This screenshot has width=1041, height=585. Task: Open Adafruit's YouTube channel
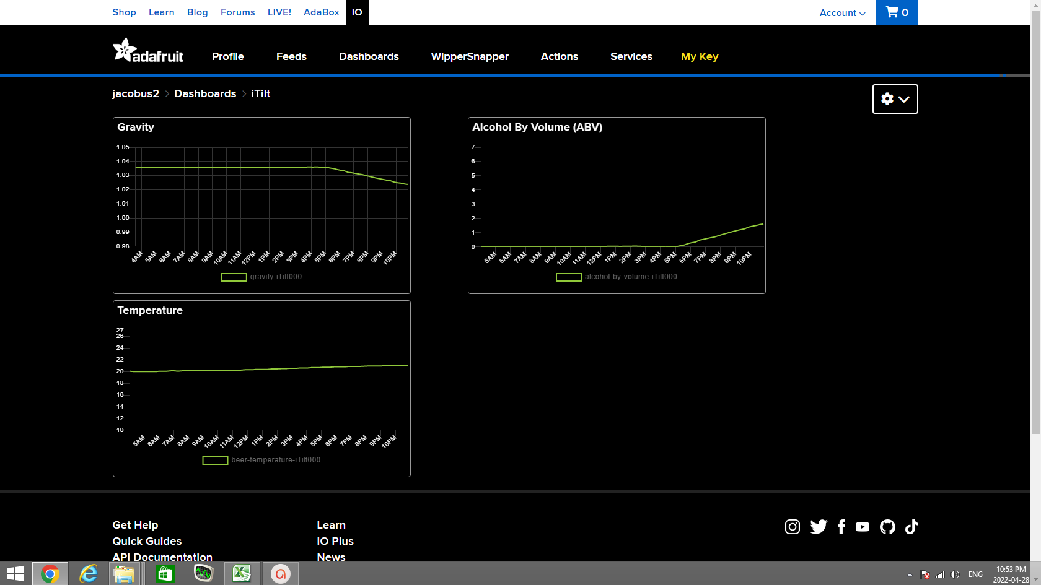(x=862, y=527)
